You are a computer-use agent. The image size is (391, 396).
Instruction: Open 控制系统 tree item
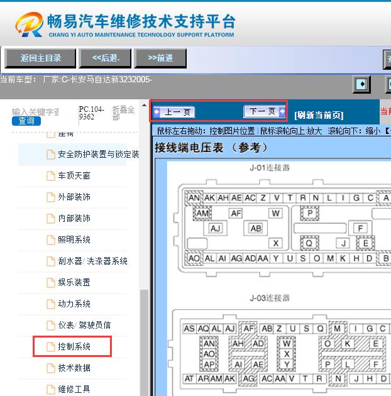click(74, 346)
